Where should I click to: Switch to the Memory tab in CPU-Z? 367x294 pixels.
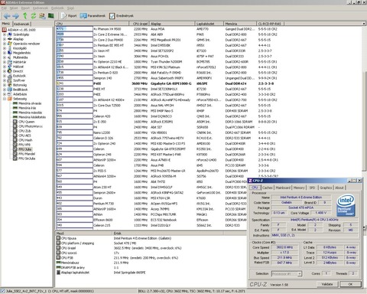(x=299, y=188)
